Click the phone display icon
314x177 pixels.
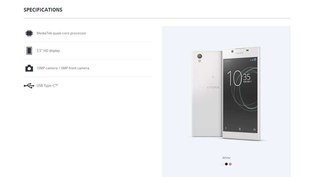(29, 50)
